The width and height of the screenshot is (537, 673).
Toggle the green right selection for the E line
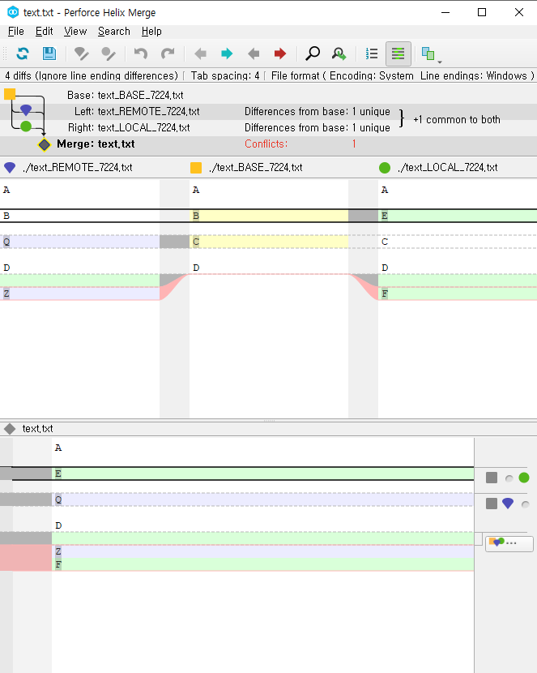[x=524, y=478]
